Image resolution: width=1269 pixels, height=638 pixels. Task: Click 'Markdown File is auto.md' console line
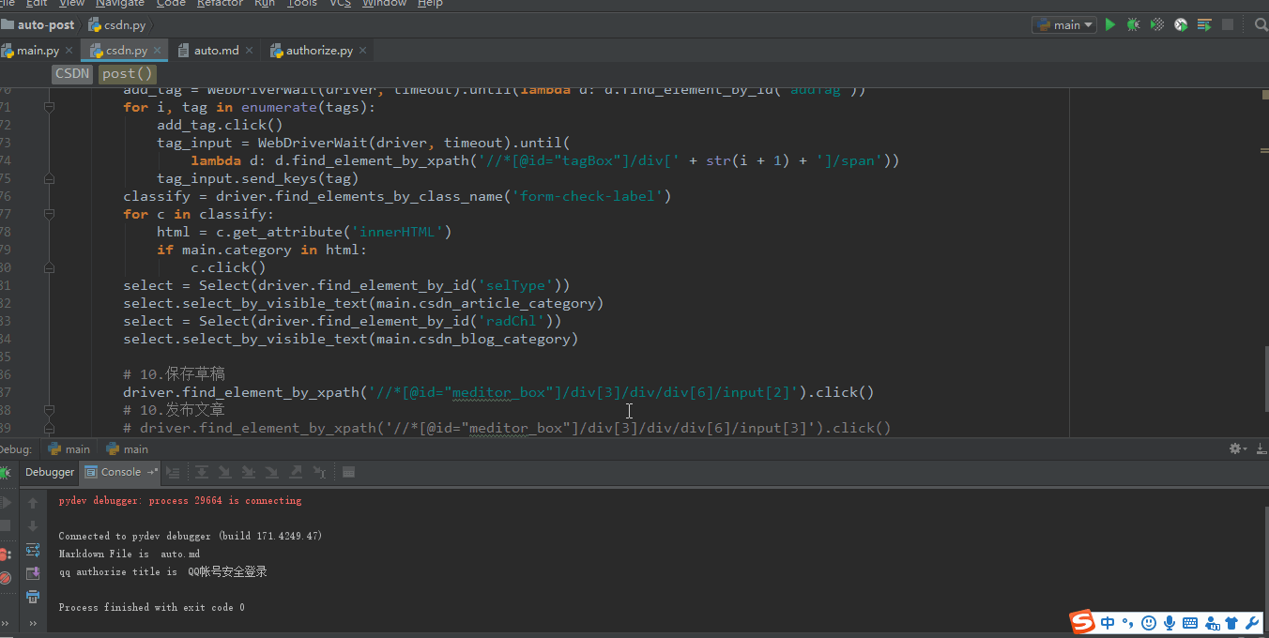pyautogui.click(x=129, y=554)
